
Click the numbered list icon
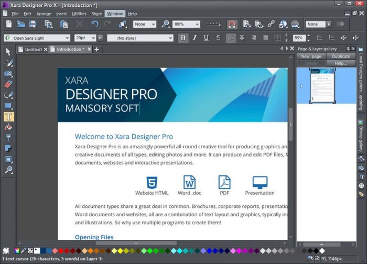(x=332, y=38)
